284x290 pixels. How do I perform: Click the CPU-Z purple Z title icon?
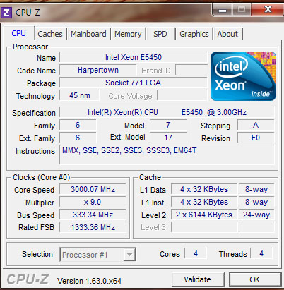[6, 13]
